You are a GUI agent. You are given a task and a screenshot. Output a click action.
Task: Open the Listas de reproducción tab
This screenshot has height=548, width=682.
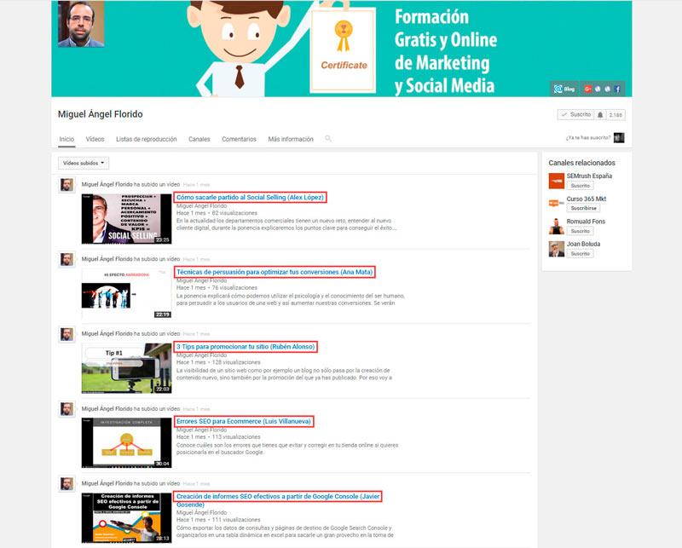tap(144, 138)
